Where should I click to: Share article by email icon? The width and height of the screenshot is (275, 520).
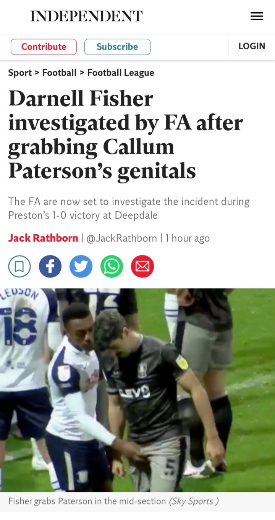(x=142, y=266)
